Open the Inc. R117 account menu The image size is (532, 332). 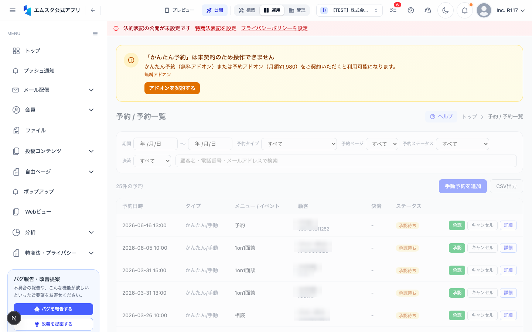[511, 10]
